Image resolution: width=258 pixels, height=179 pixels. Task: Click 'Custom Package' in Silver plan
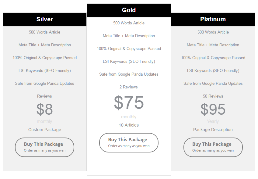point(45,130)
